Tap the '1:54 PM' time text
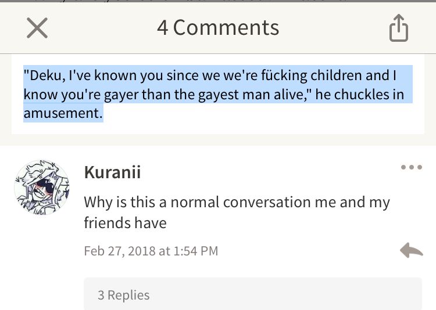 [196, 251]
